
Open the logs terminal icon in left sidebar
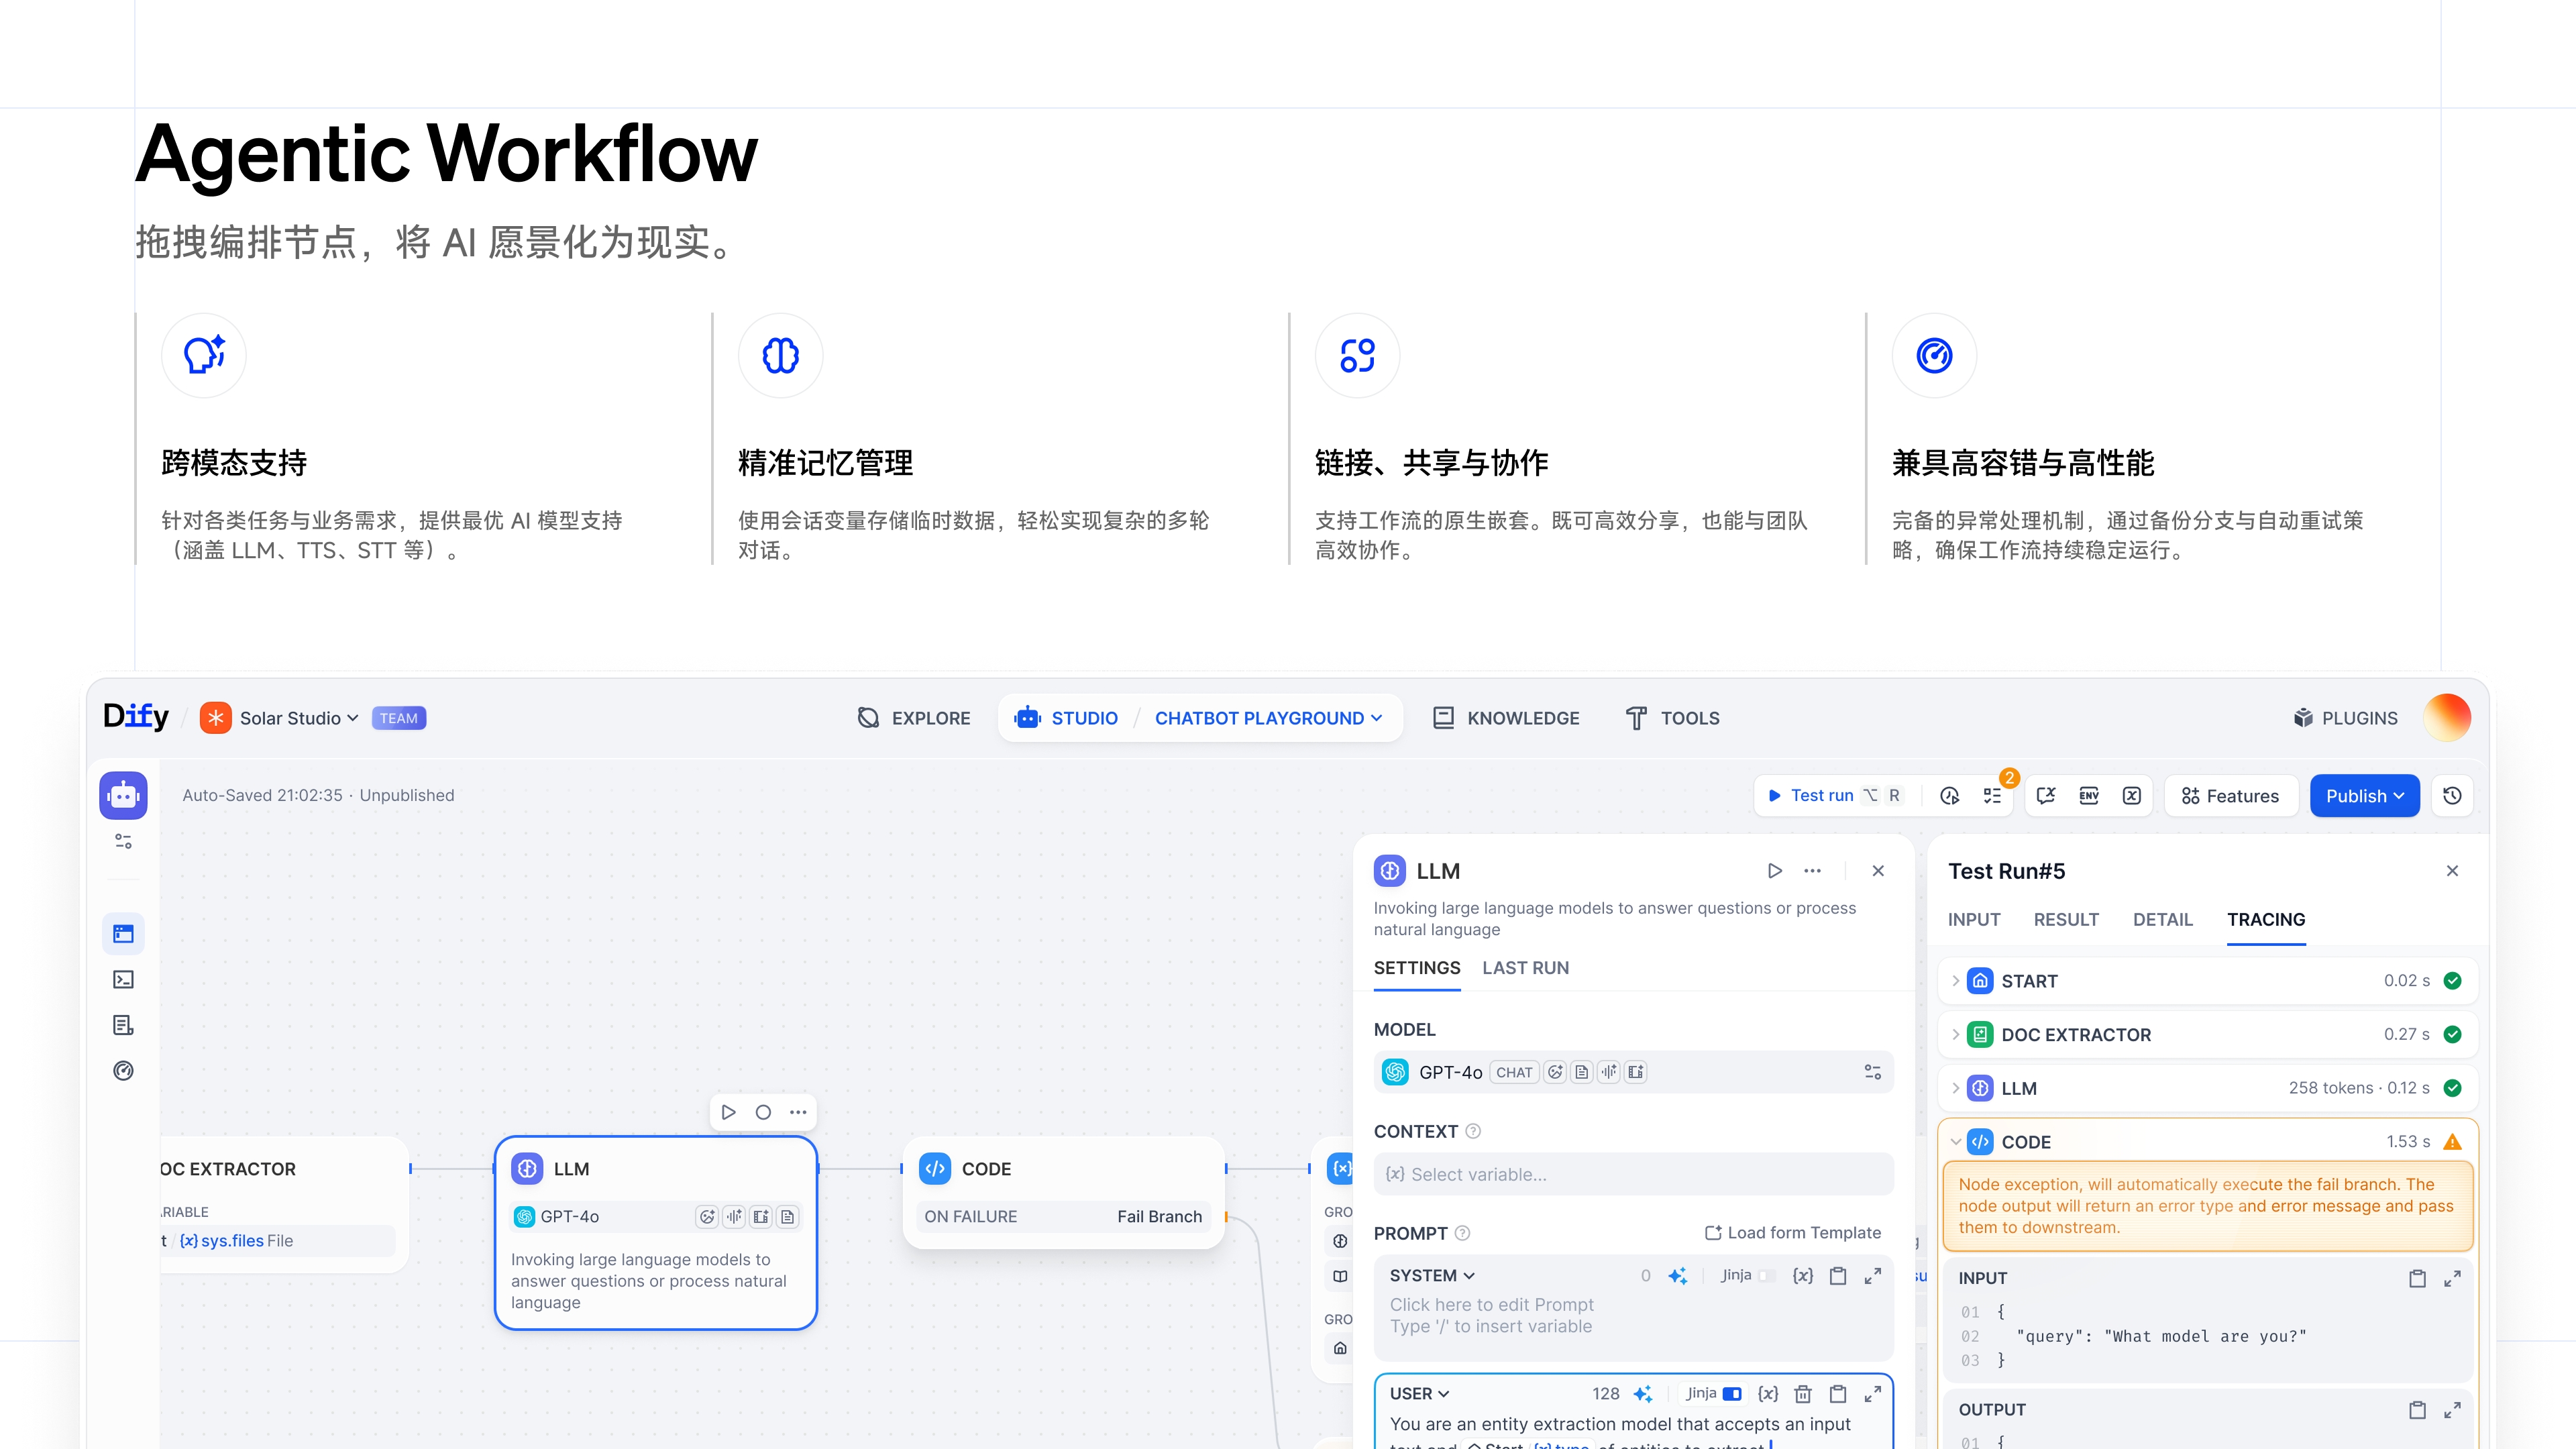point(123,979)
